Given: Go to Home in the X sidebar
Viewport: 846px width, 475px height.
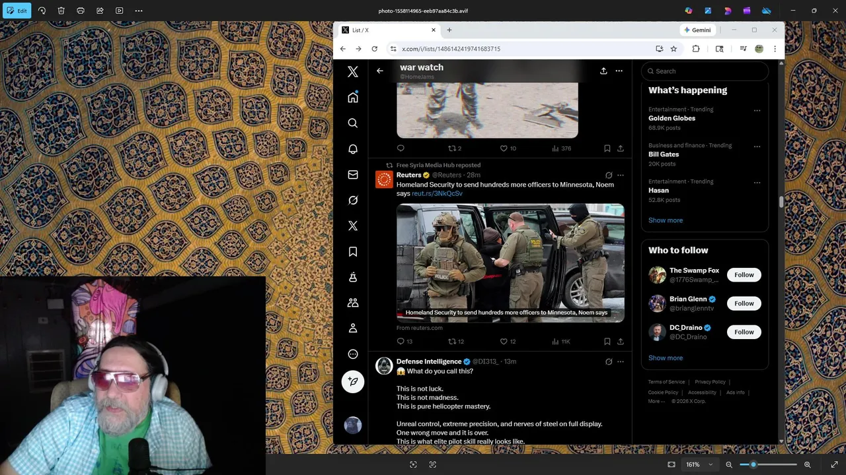Looking at the screenshot, I should [353, 98].
